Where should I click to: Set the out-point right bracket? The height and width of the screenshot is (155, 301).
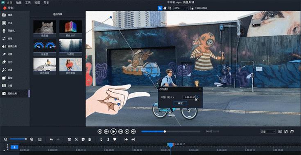[108, 139]
